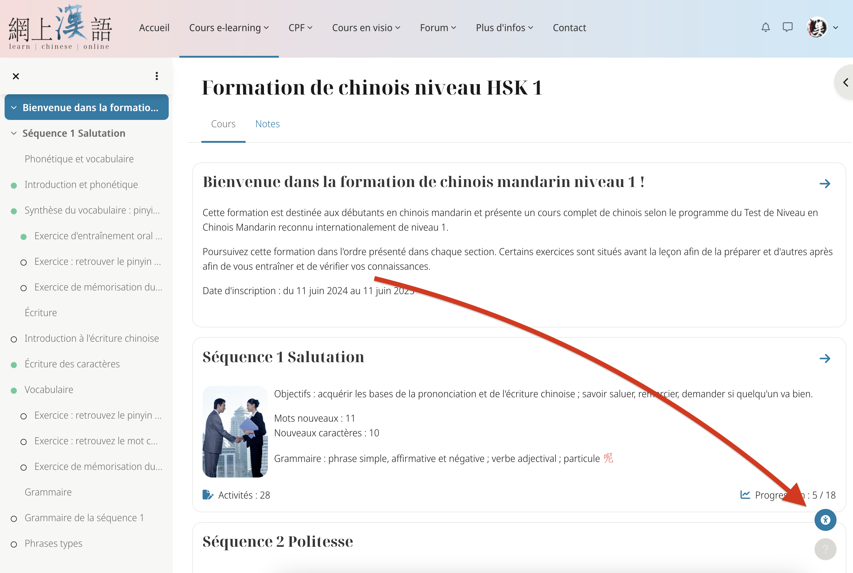Expand the CPF dropdown menu
Image resolution: width=853 pixels, height=573 pixels.
[x=299, y=27]
